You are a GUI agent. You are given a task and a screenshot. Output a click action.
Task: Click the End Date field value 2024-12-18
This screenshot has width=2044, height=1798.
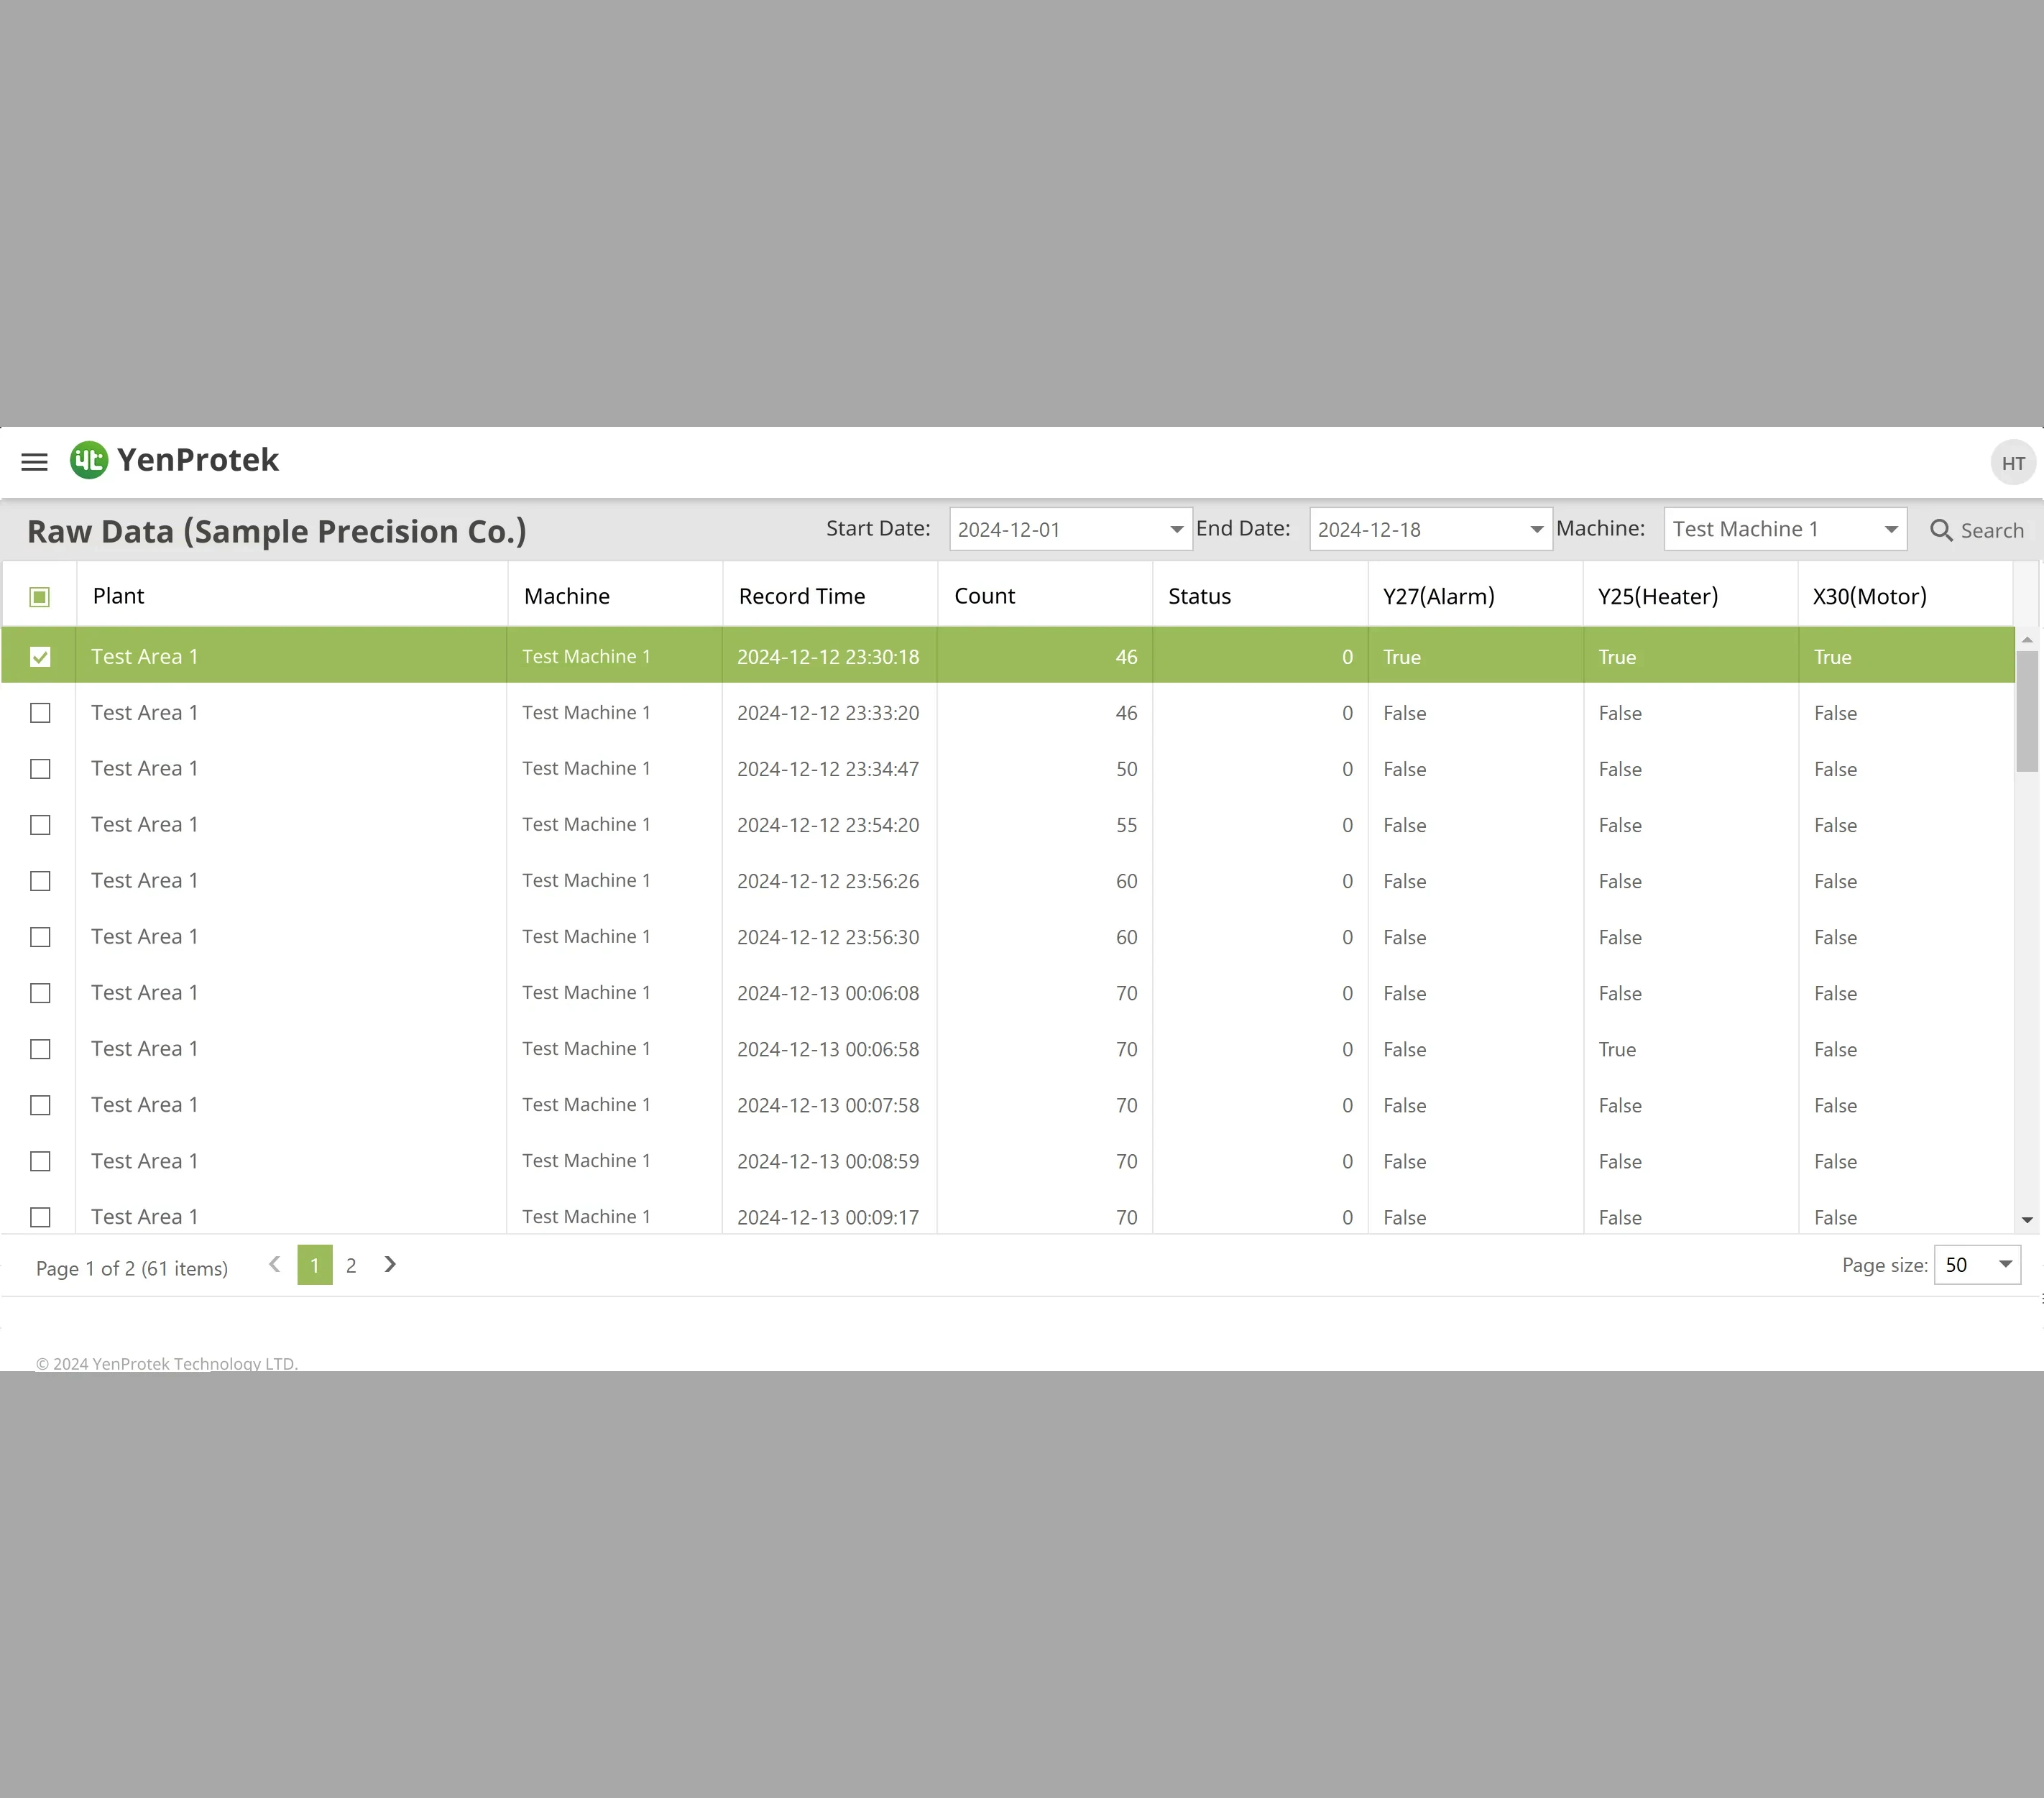coord(1369,530)
